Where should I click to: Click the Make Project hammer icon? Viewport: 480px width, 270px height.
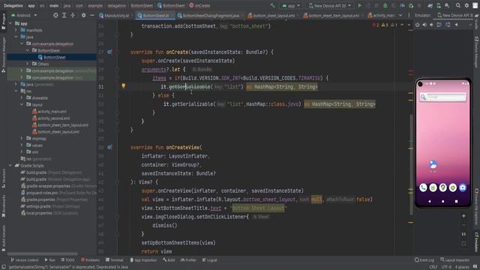pos(272,5)
